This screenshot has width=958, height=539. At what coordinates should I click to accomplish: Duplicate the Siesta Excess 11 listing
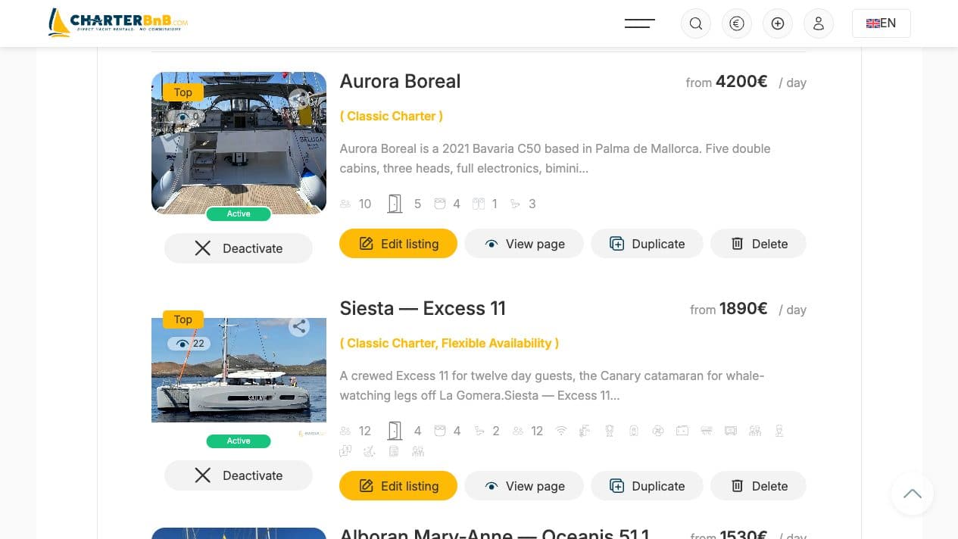647,486
